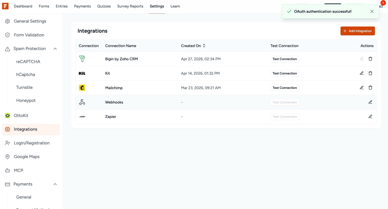Go to the Forms tab
This screenshot has width=388, height=209.
click(x=44, y=6)
